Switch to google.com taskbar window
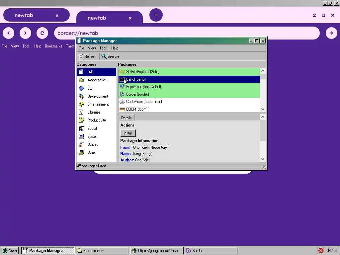The height and width of the screenshot is (255, 340). click(157, 251)
